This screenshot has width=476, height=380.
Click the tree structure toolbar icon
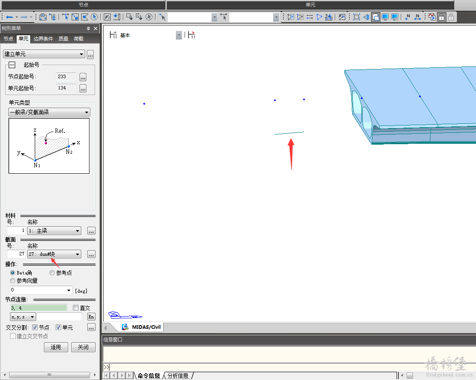[53, 17]
